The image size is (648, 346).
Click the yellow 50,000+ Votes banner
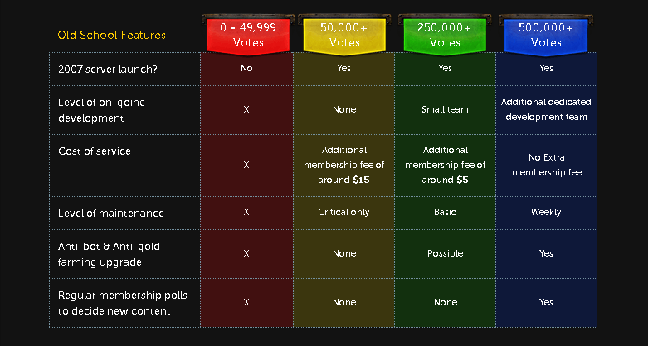point(344,35)
